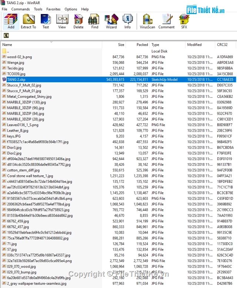The image size is (237, 288).
Task: Select Metal_Corrogated_Shiny.jpg file
Action: (x=29, y=97)
